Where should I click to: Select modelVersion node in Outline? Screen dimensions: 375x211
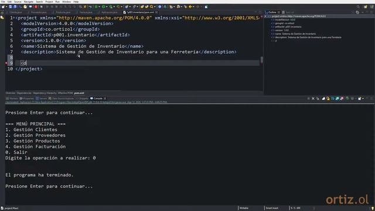pos(284,19)
